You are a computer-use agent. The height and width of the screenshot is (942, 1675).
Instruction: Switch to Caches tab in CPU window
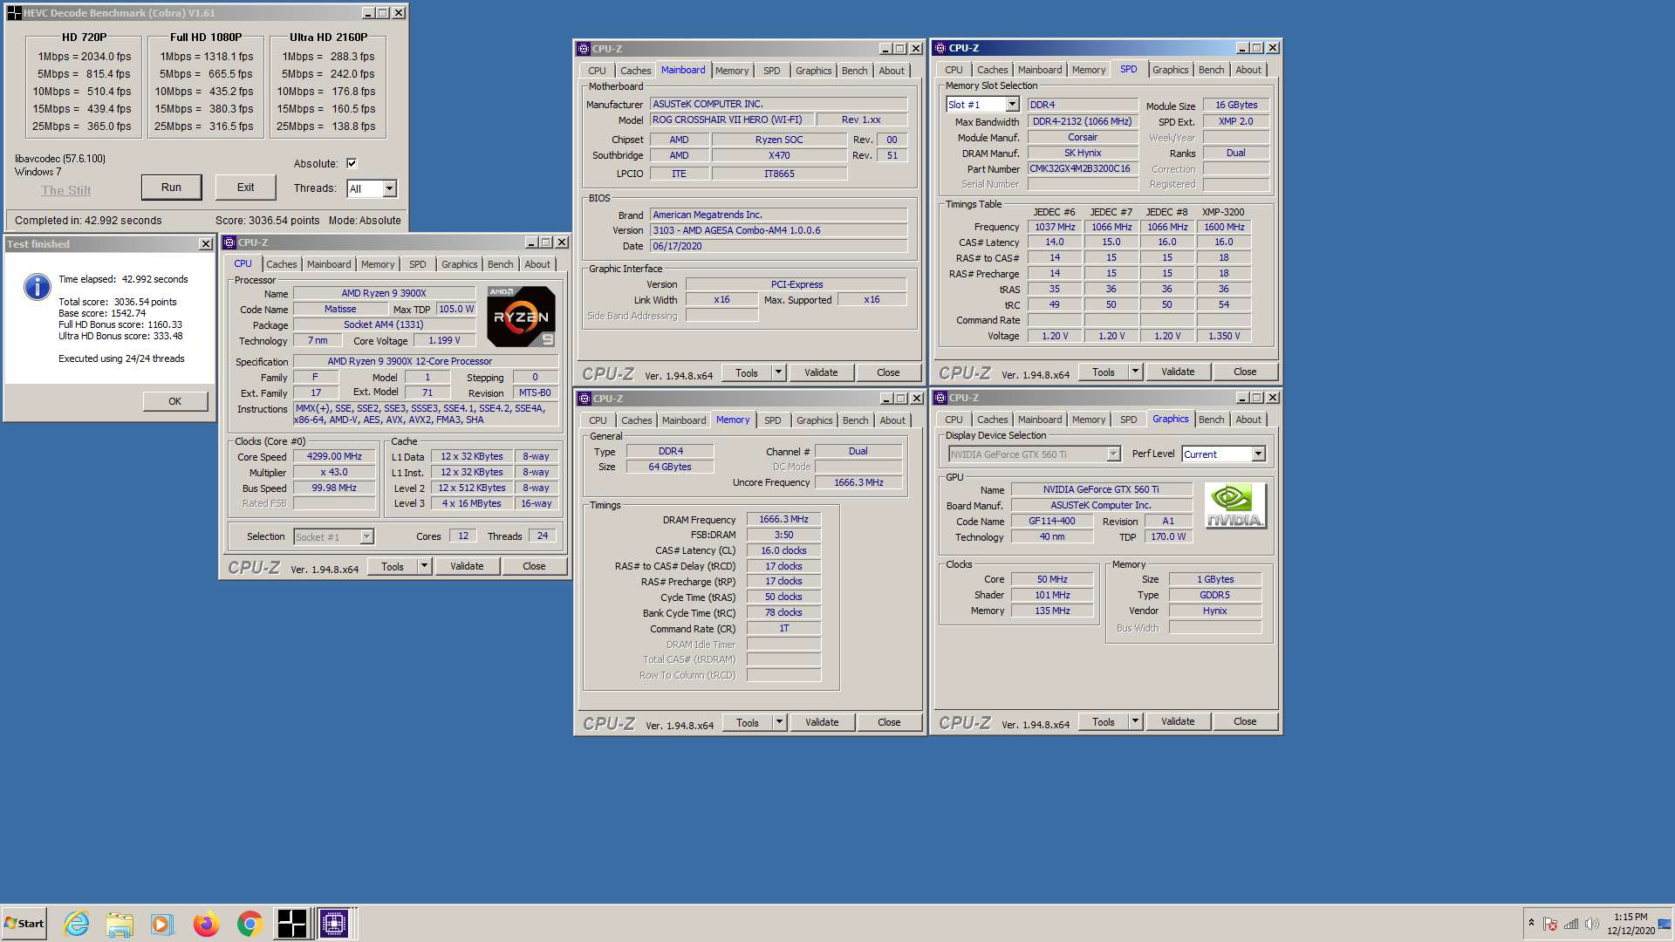point(281,264)
